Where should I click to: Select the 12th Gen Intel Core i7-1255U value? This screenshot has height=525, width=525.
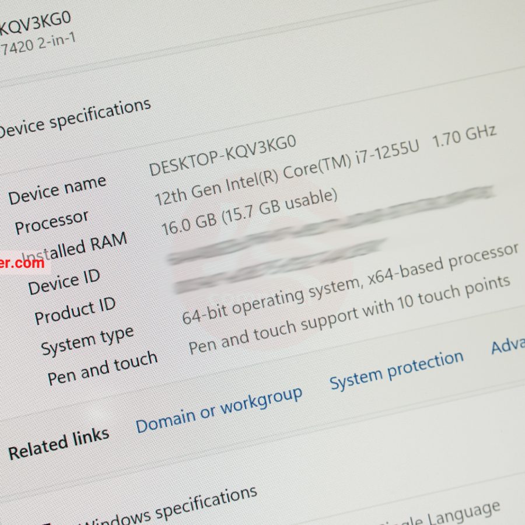pos(325,166)
